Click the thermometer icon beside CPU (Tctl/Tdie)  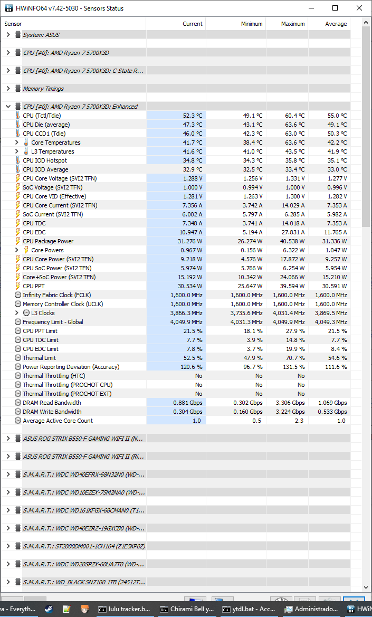click(18, 115)
